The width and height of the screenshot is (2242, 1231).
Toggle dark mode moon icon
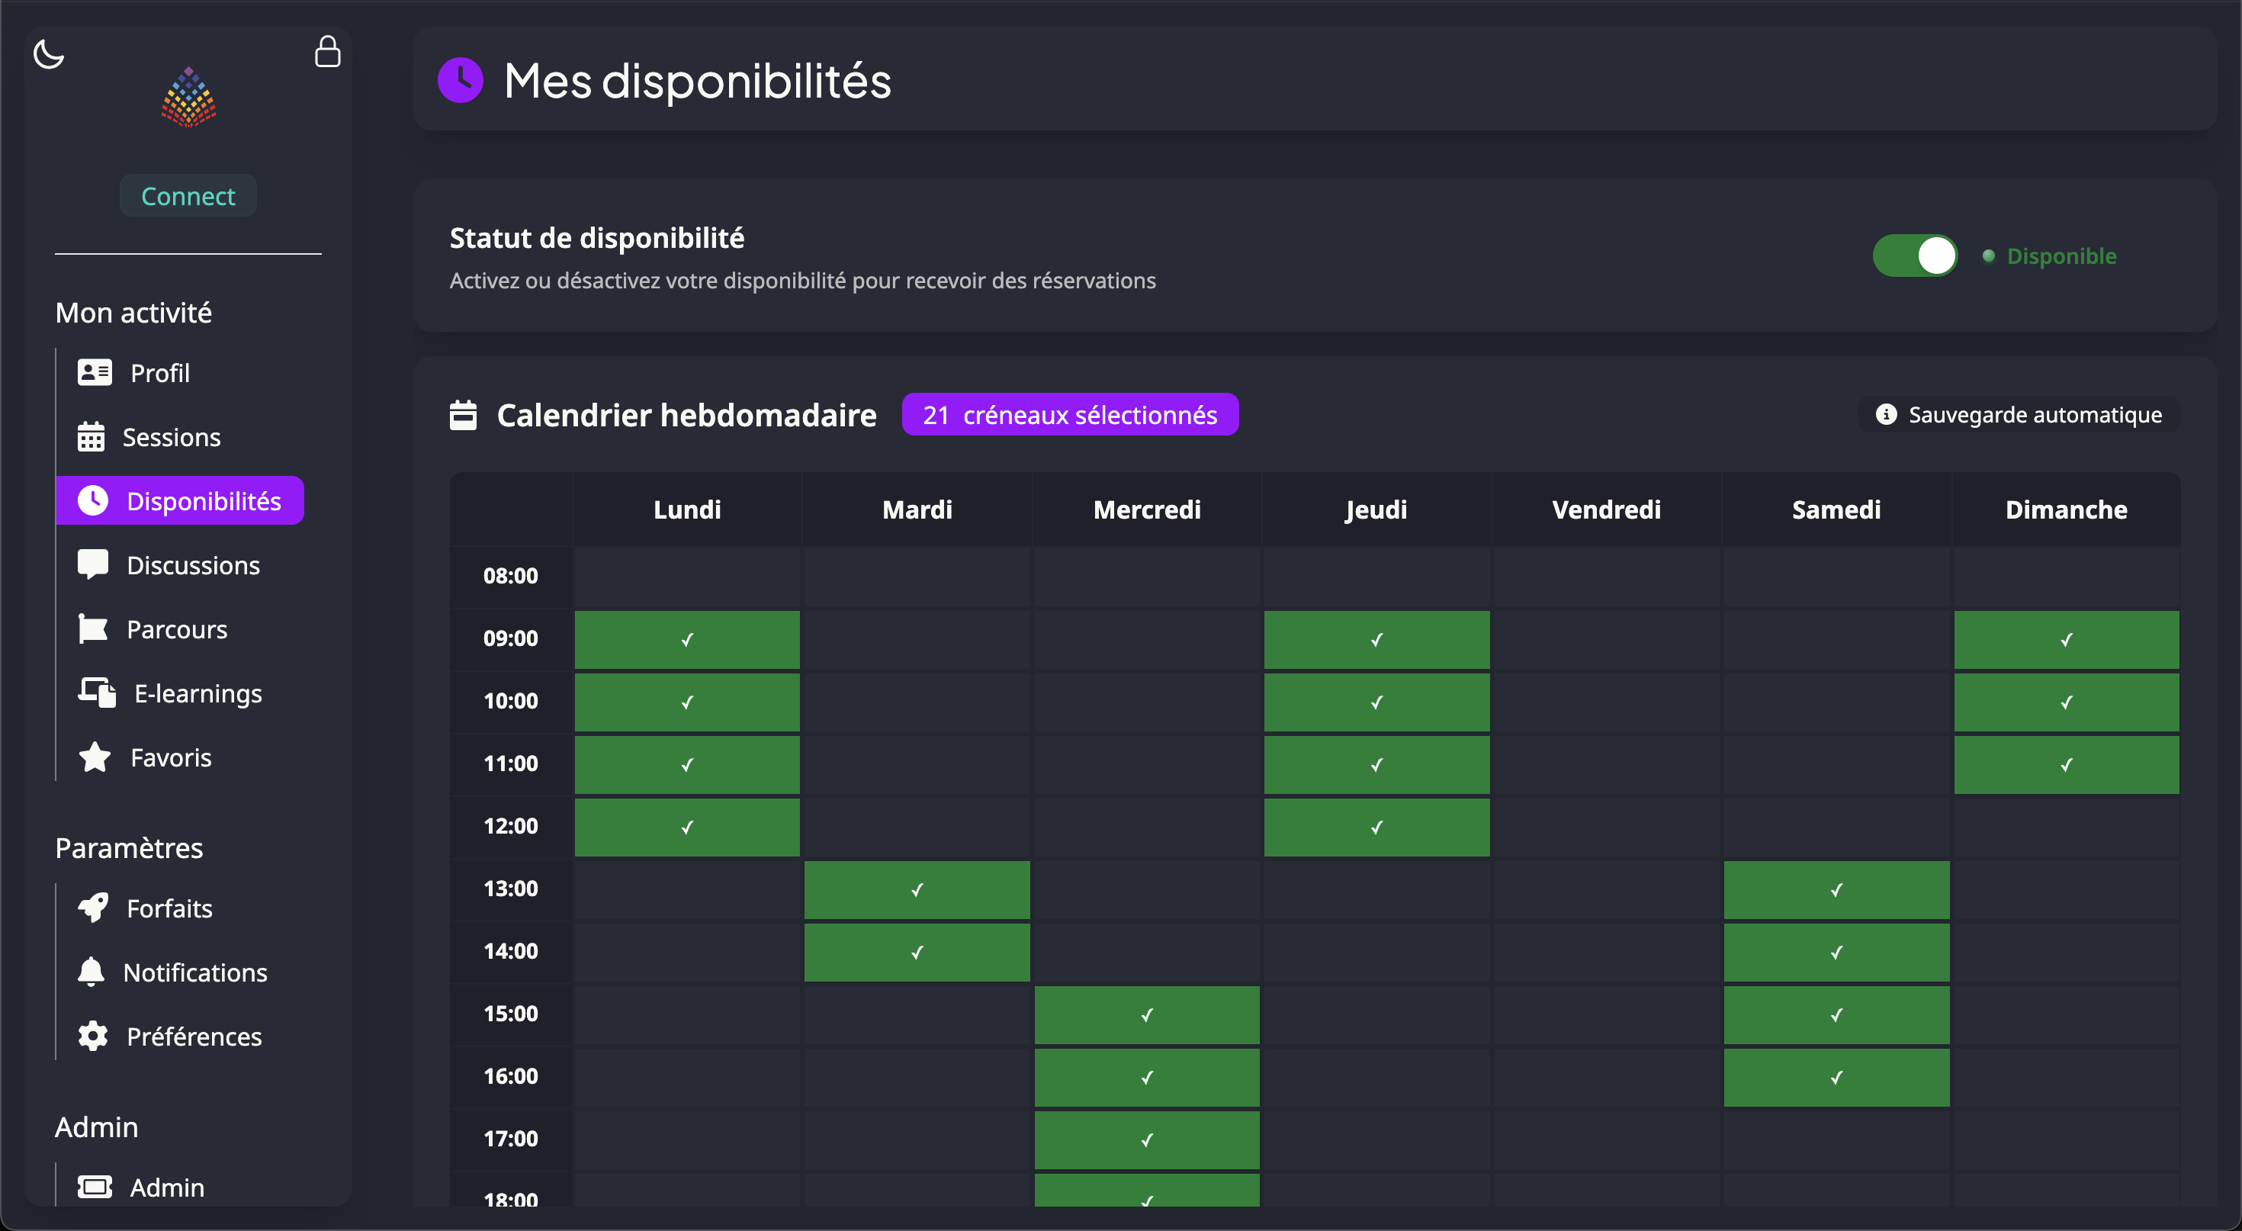coord(49,54)
